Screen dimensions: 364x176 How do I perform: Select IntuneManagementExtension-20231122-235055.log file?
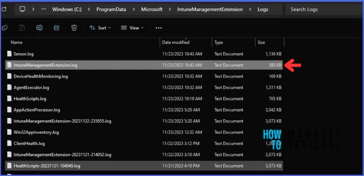[x=144, y=121]
